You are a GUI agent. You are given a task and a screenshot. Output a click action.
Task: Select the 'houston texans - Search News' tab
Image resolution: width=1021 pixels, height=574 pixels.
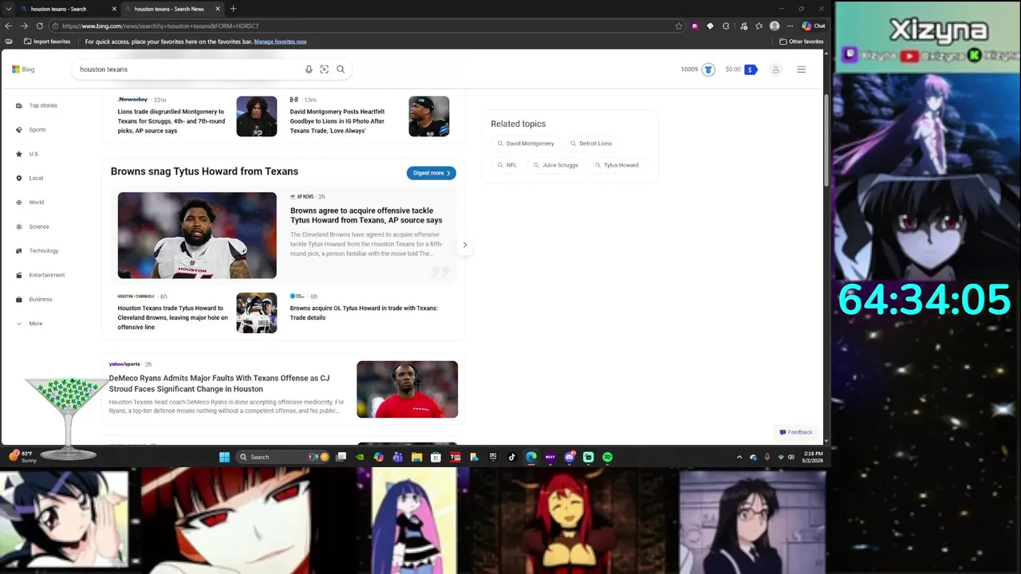pos(172,9)
